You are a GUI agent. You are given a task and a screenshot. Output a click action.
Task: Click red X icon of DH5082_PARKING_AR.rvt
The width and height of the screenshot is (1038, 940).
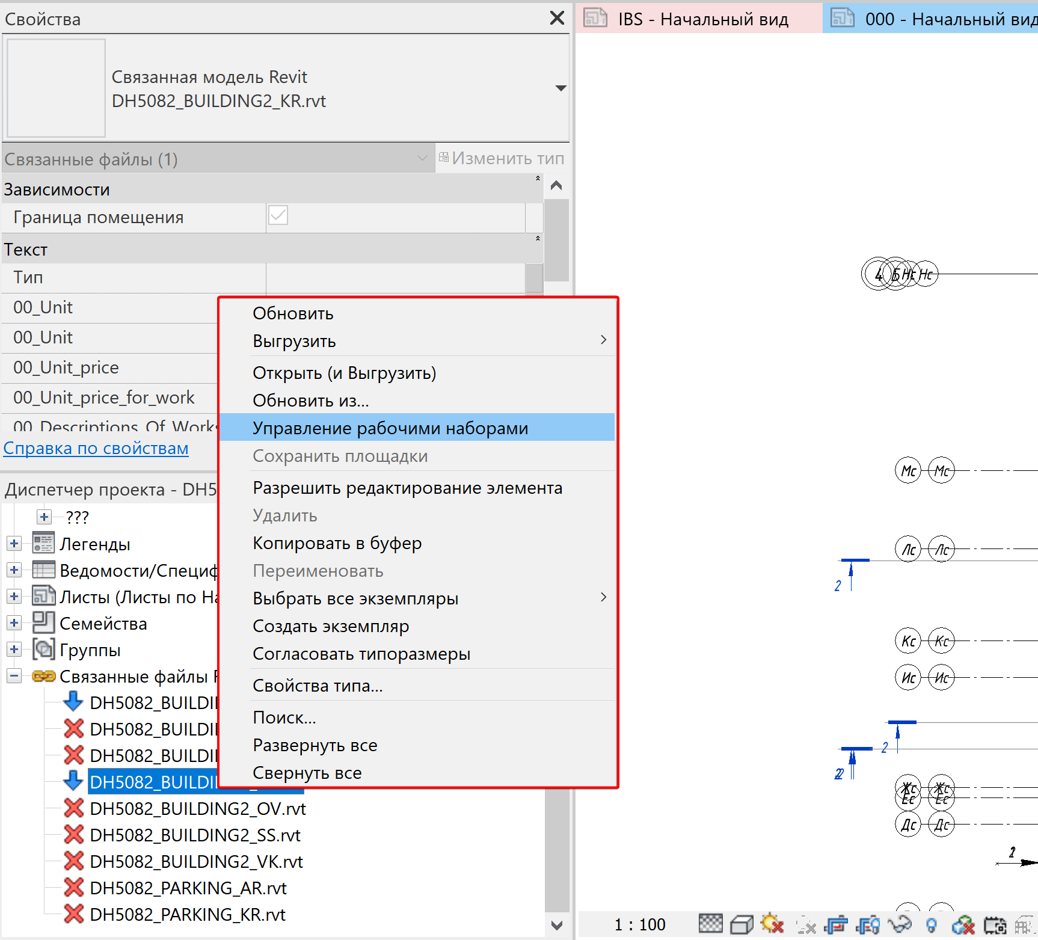pos(73,887)
